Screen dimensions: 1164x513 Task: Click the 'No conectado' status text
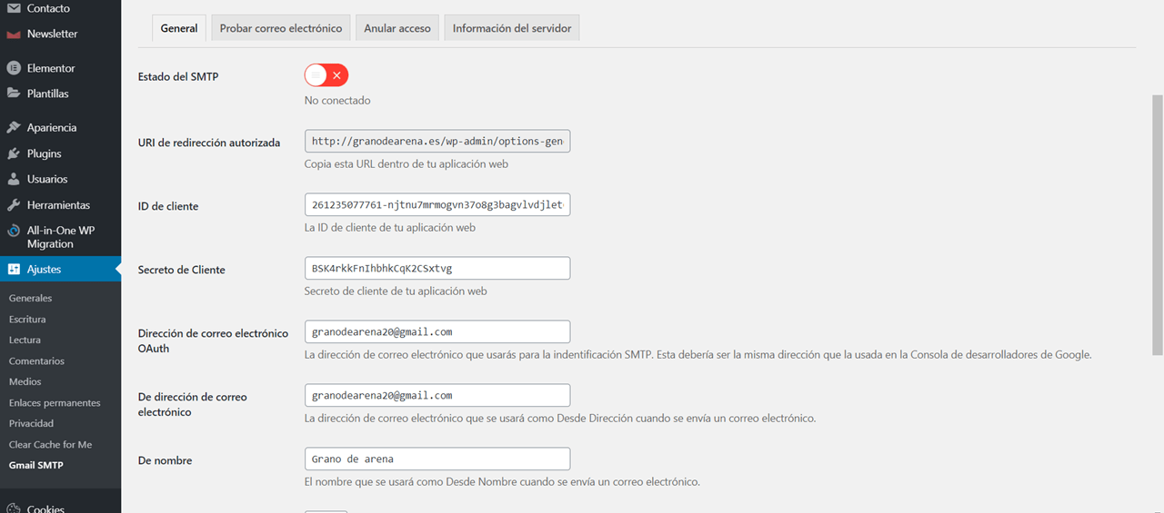(x=337, y=101)
